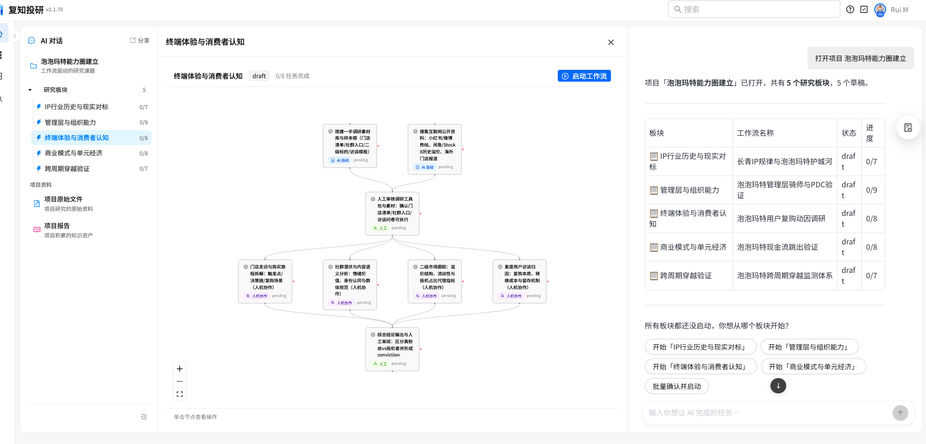The image size is (926, 444).
Task: Select node 综合结论输出与人工审阅
Action: (x=392, y=349)
